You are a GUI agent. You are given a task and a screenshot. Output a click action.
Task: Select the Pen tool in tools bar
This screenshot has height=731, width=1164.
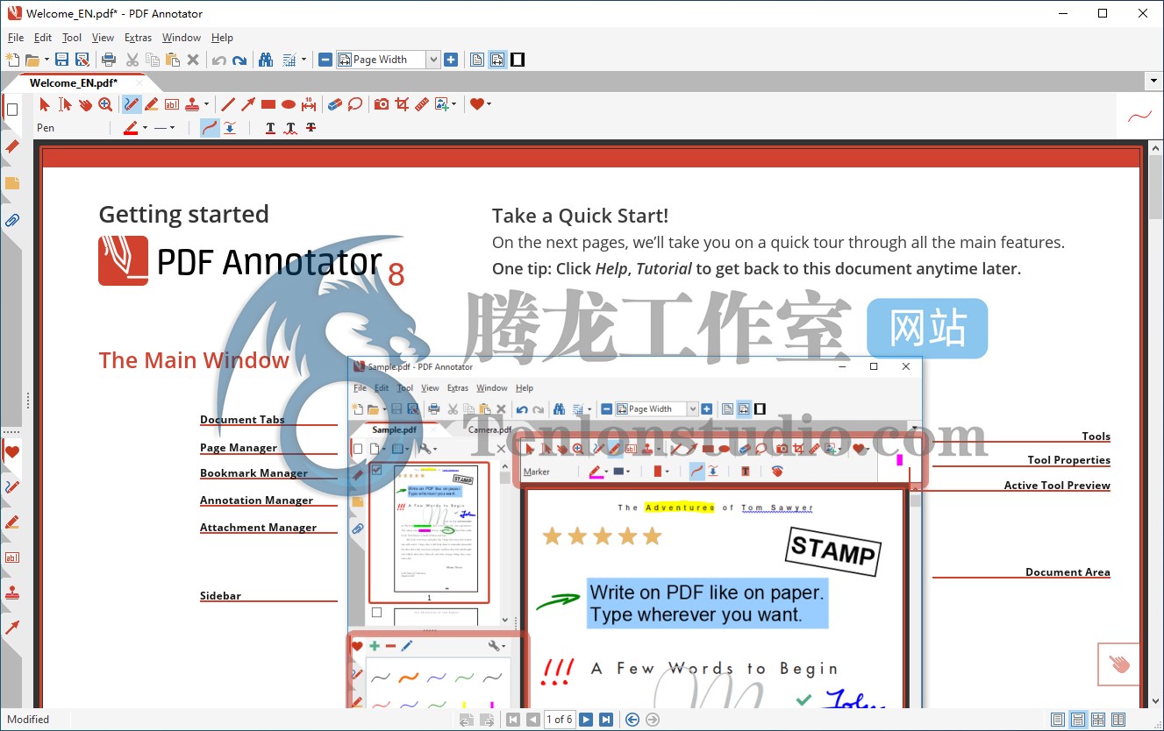[x=132, y=104]
